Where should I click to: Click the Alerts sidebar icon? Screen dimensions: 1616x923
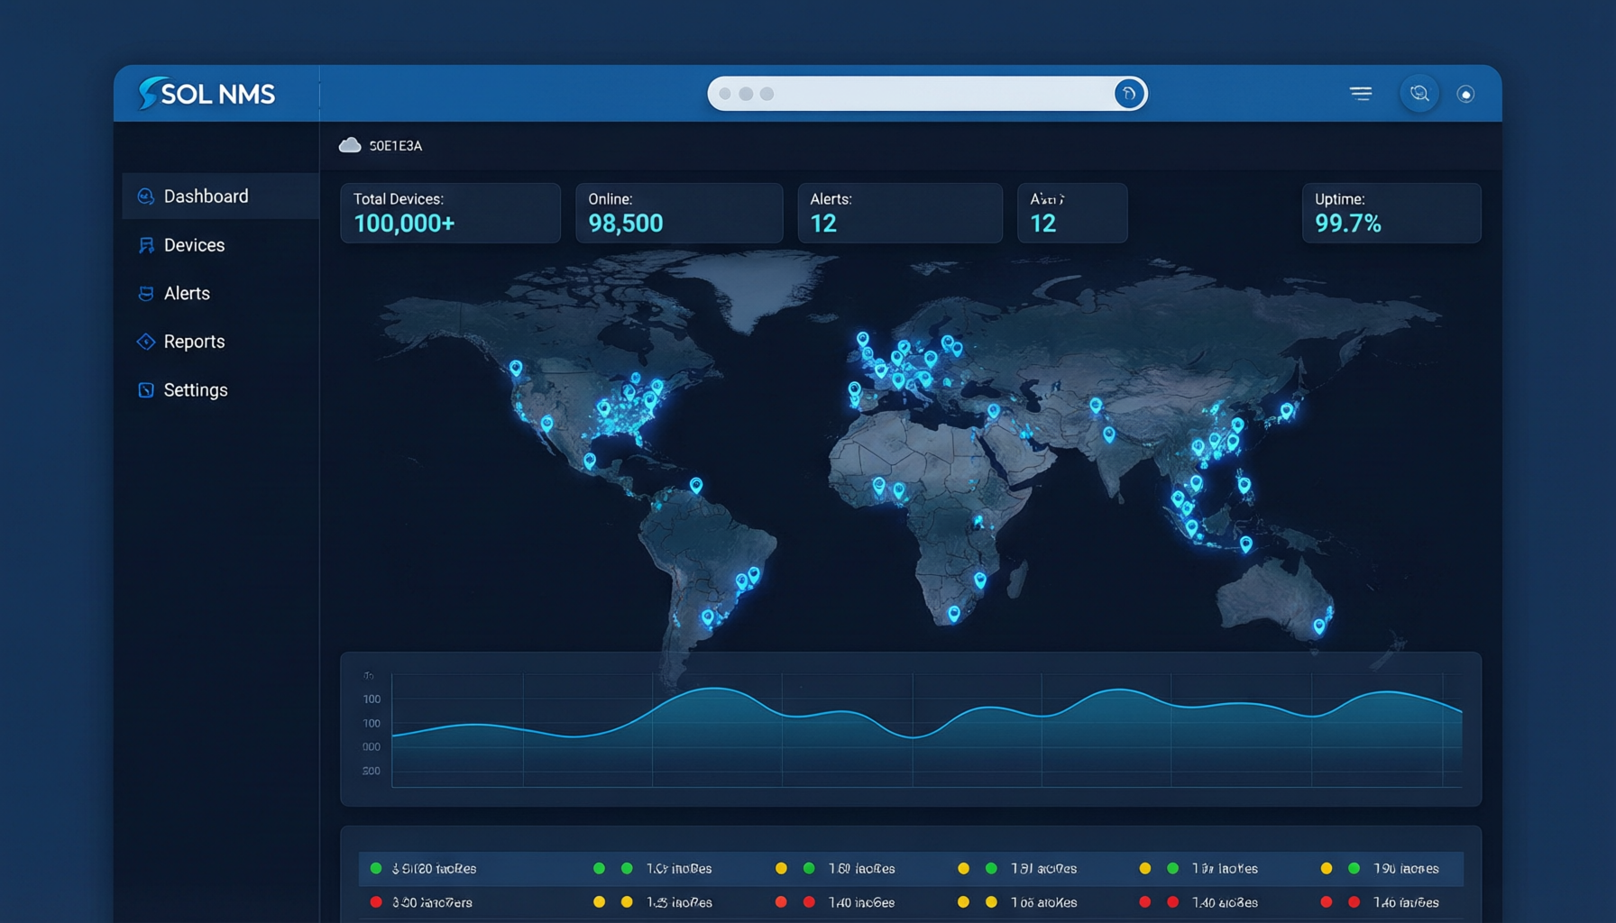pos(146,293)
